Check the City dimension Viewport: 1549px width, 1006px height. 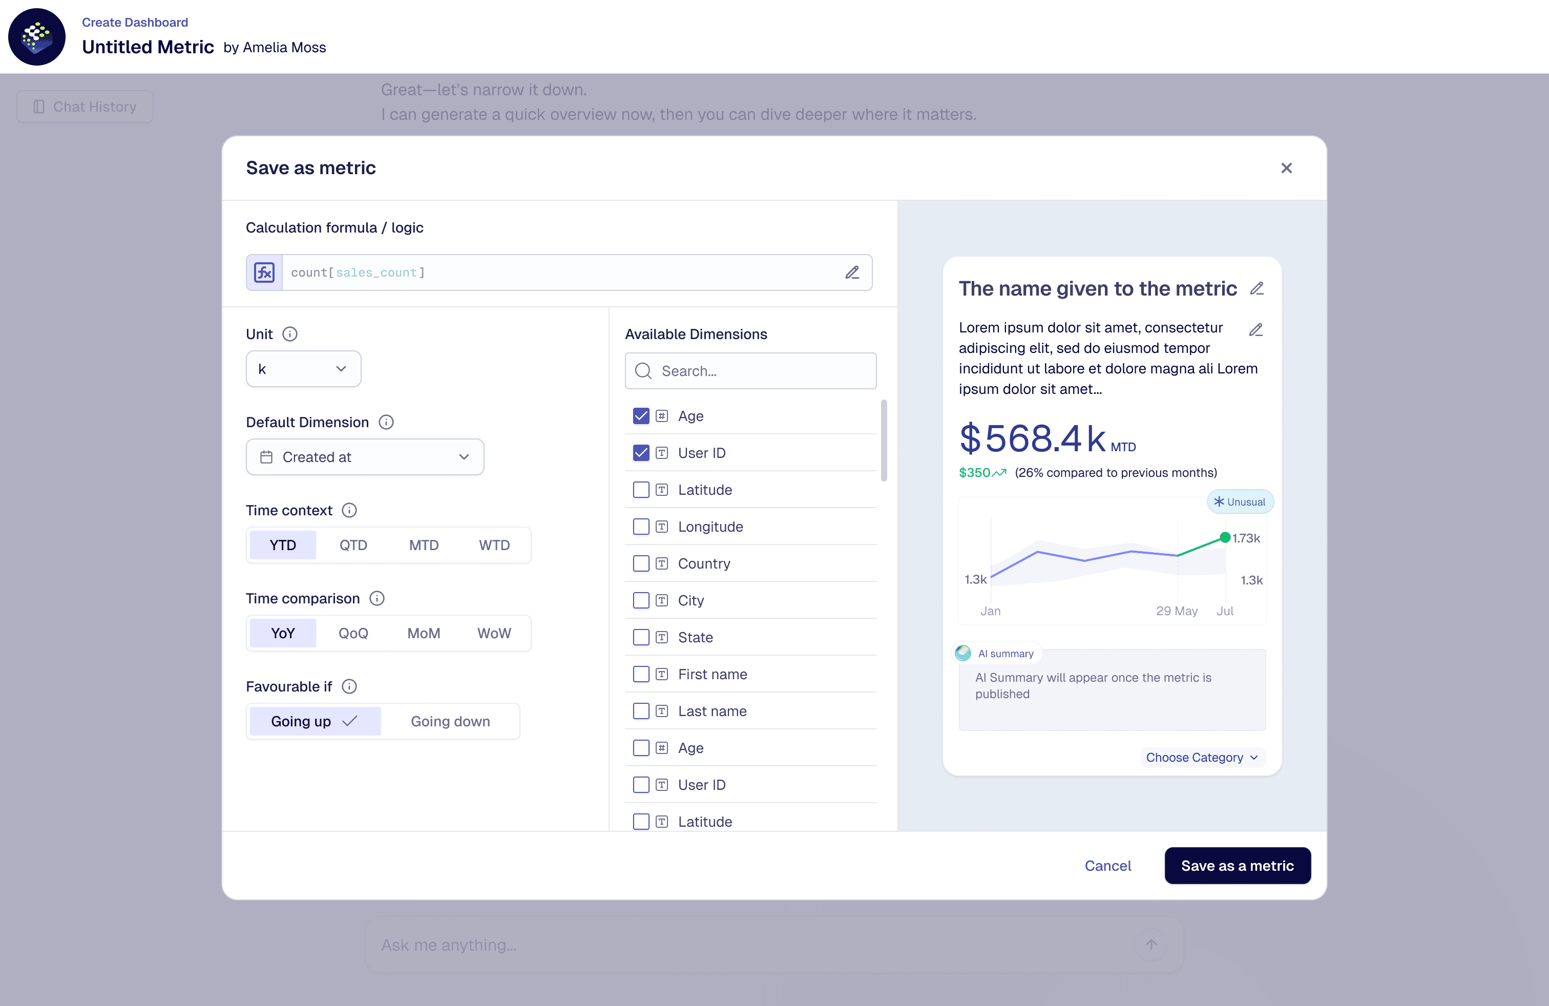pyautogui.click(x=641, y=600)
